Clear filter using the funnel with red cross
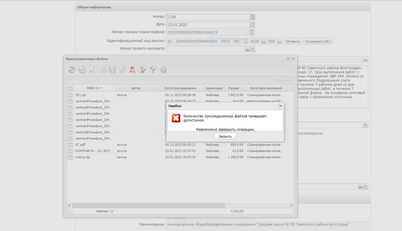402x231 pixels. pyautogui.click(x=143, y=70)
